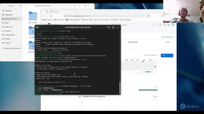The width and height of the screenshot is (204, 114).
Task: Open Videos in the Files sidebar
Action: 11,23
